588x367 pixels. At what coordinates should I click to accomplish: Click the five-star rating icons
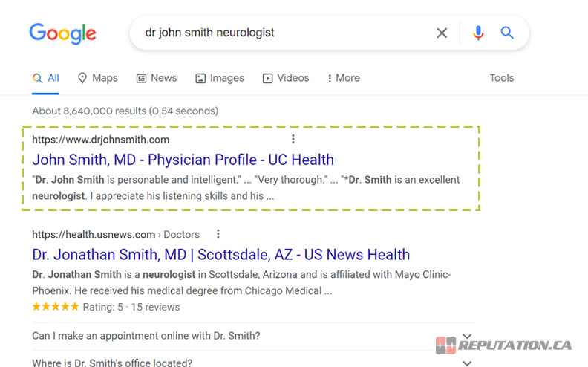55,307
